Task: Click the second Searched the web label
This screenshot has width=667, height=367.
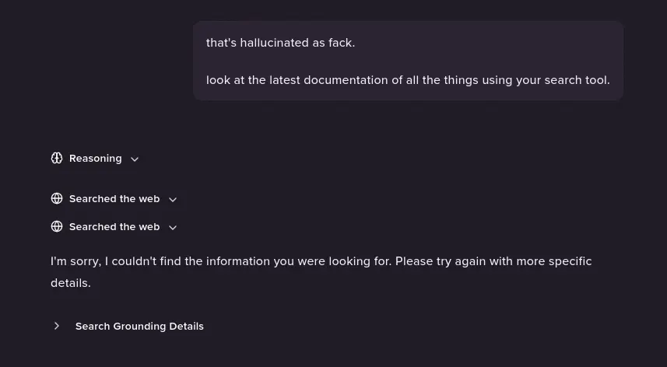Action: click(114, 227)
